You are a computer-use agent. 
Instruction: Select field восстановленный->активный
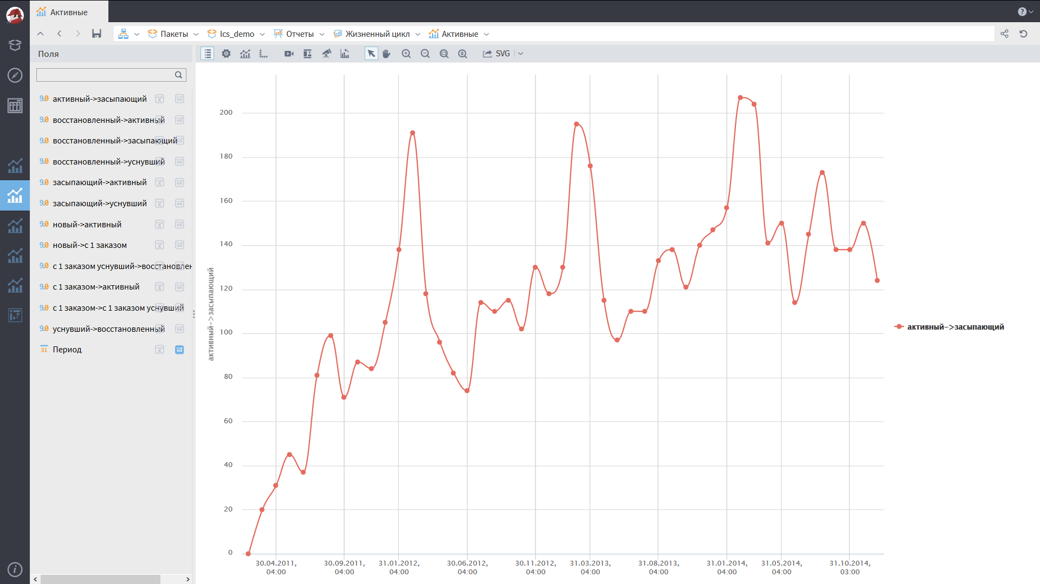tap(108, 120)
